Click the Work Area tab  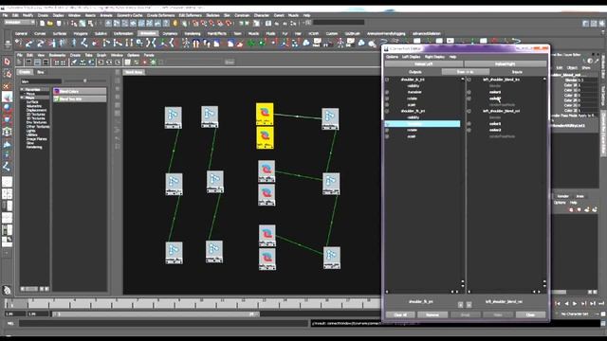tap(134, 72)
